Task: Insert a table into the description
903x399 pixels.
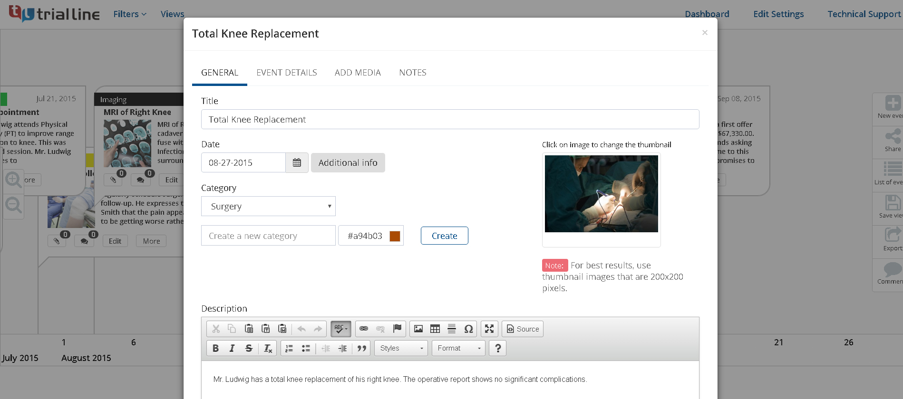Action: 435,329
